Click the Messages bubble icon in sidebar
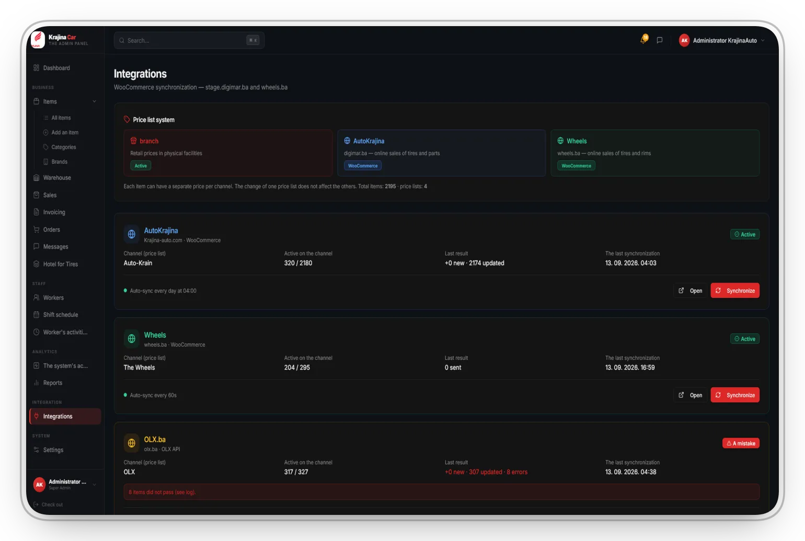Image resolution: width=805 pixels, height=541 pixels. [x=36, y=246]
